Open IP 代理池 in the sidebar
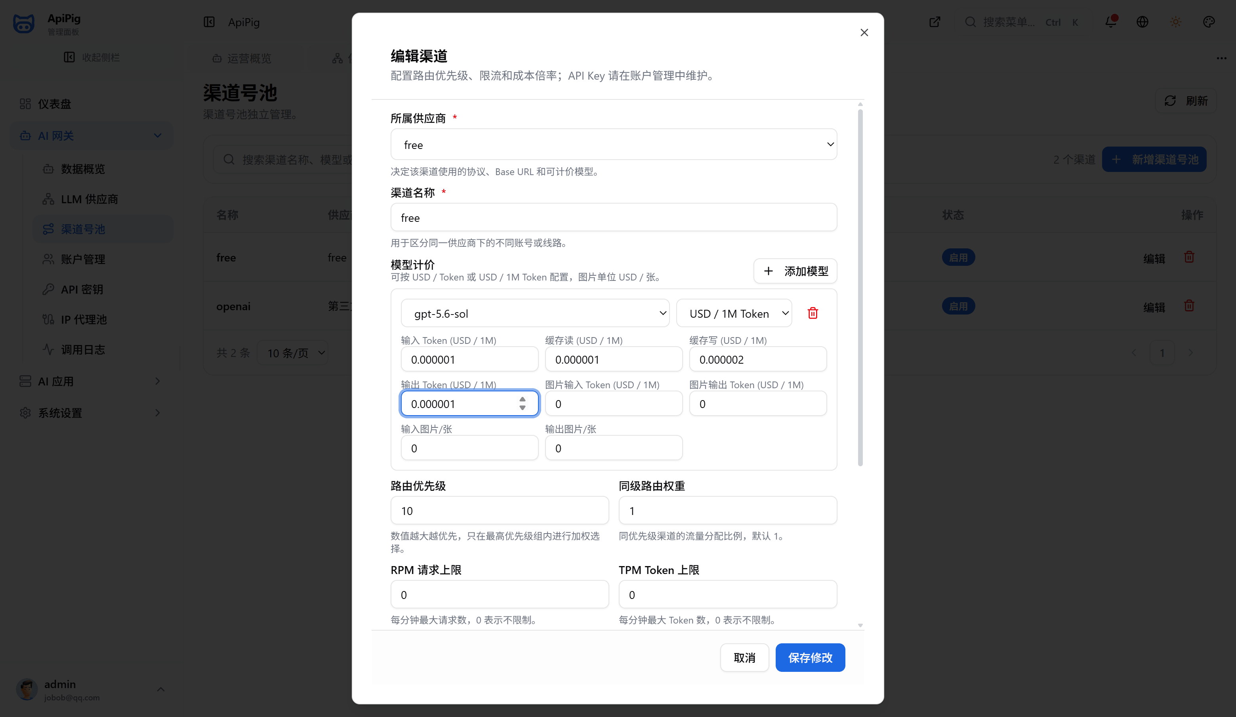Viewport: 1236px width, 717px height. click(x=103, y=319)
